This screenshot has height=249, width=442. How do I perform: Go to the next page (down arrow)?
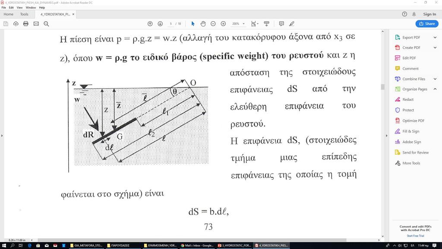point(160,24)
